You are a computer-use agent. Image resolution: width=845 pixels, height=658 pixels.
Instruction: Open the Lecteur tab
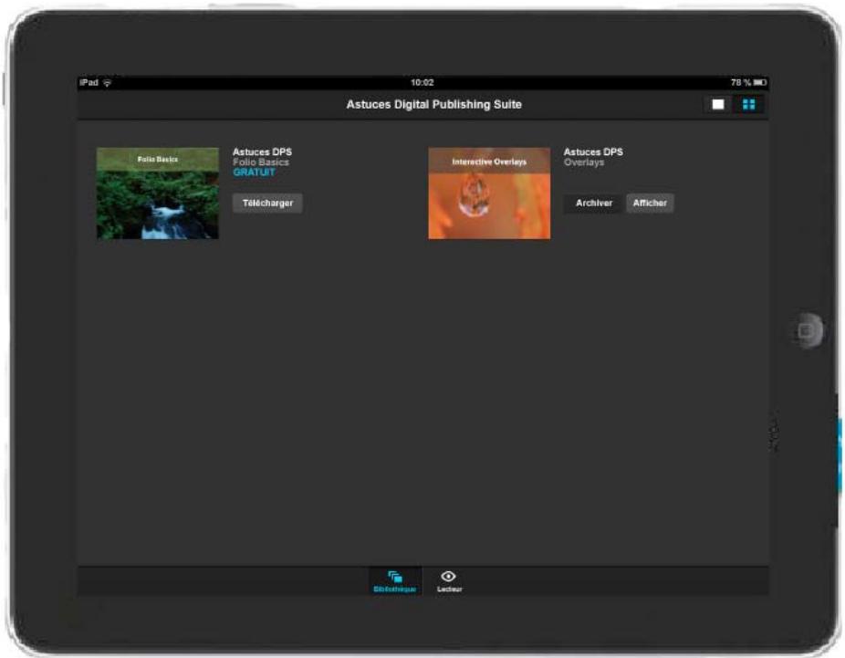(450, 582)
